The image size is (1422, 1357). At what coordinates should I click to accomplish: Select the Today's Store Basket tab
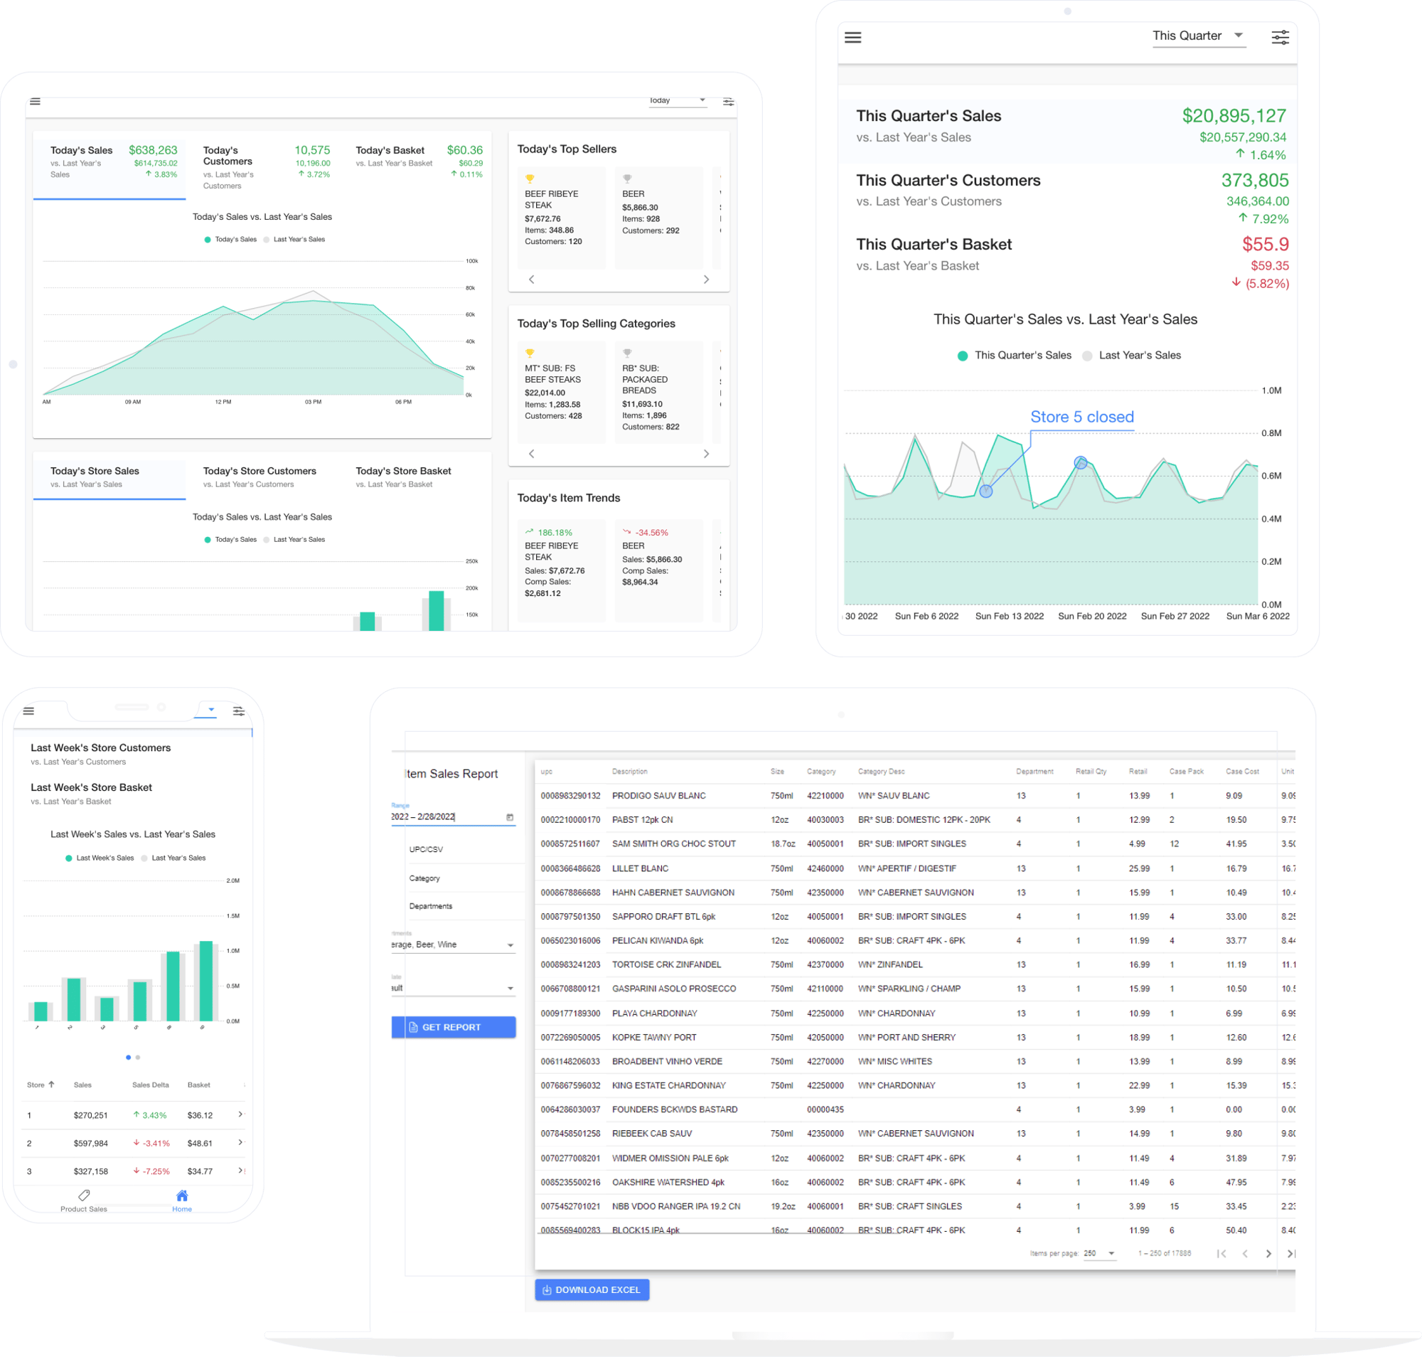pos(415,478)
